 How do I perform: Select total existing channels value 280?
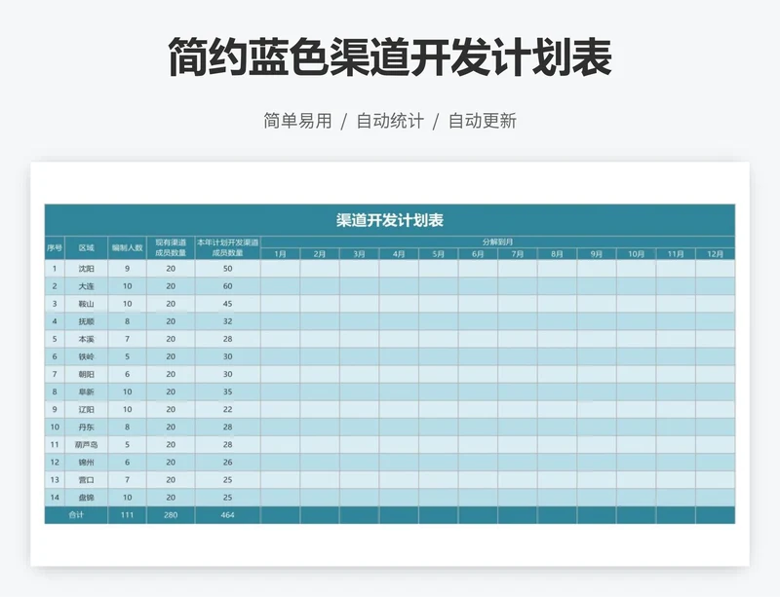(x=171, y=515)
